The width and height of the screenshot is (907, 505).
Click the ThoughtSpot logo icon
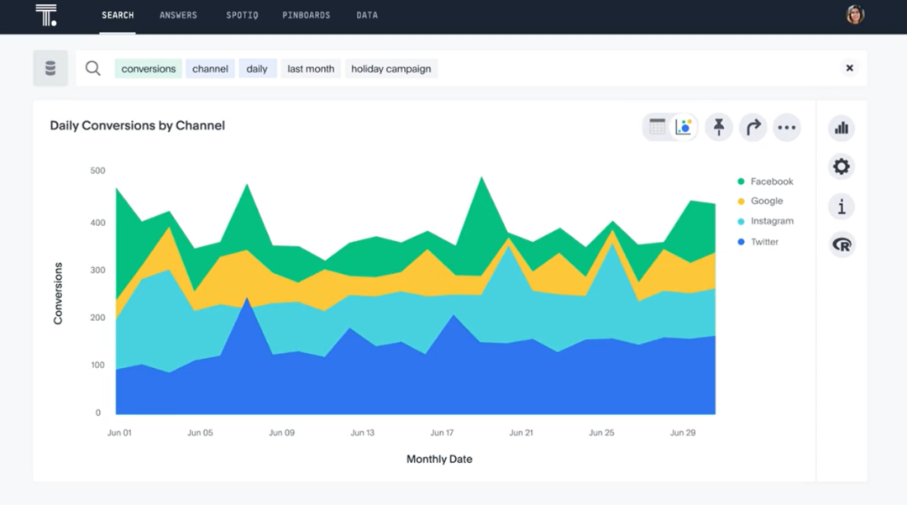[45, 15]
